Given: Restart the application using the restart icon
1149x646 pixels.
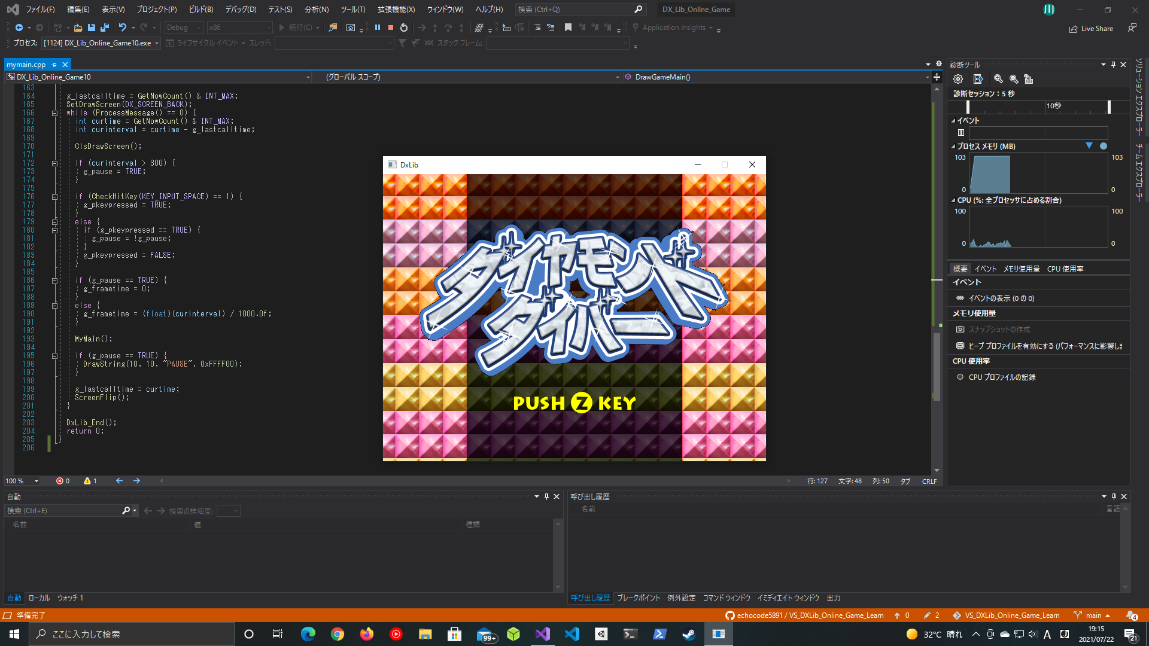Looking at the screenshot, I should coord(403,27).
